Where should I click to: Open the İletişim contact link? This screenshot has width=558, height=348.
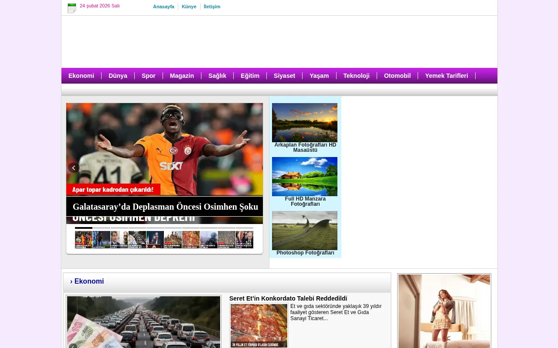(x=212, y=7)
